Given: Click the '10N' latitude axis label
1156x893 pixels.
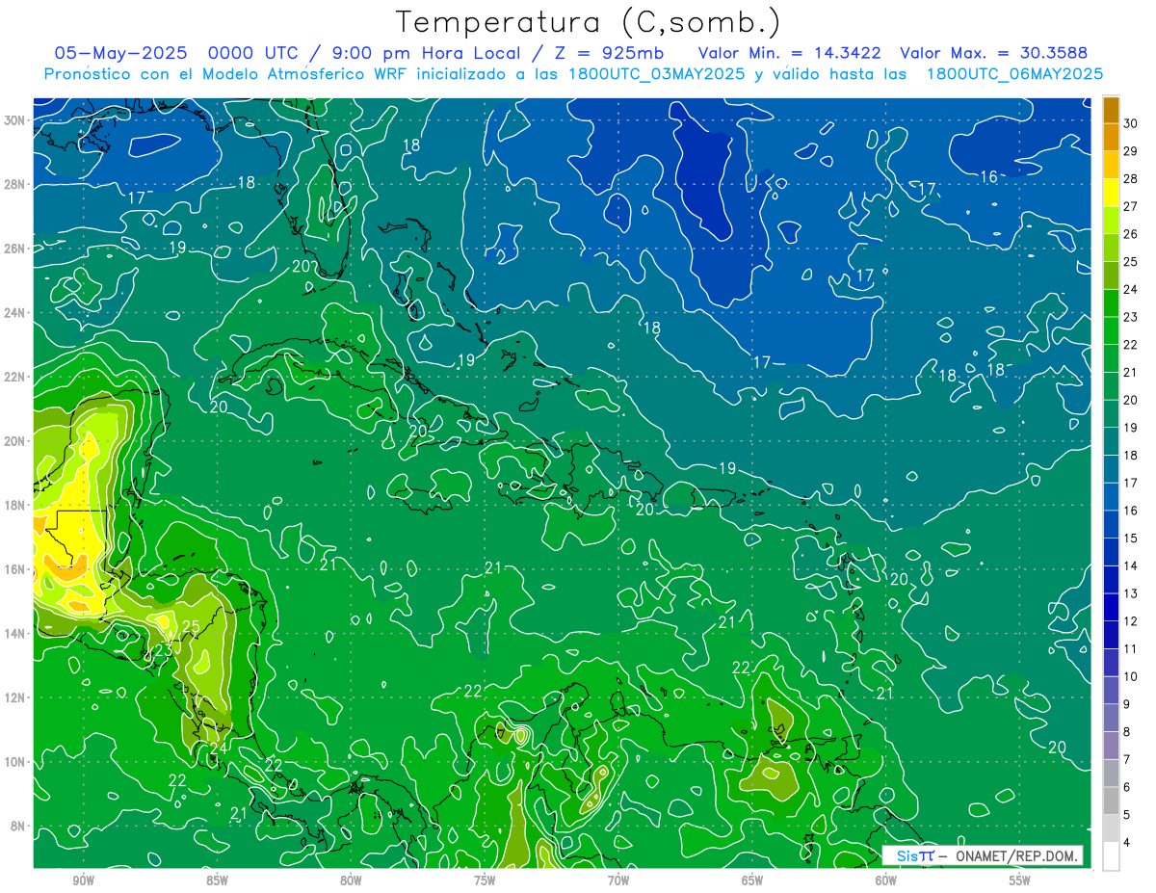Looking at the screenshot, I should click(13, 762).
